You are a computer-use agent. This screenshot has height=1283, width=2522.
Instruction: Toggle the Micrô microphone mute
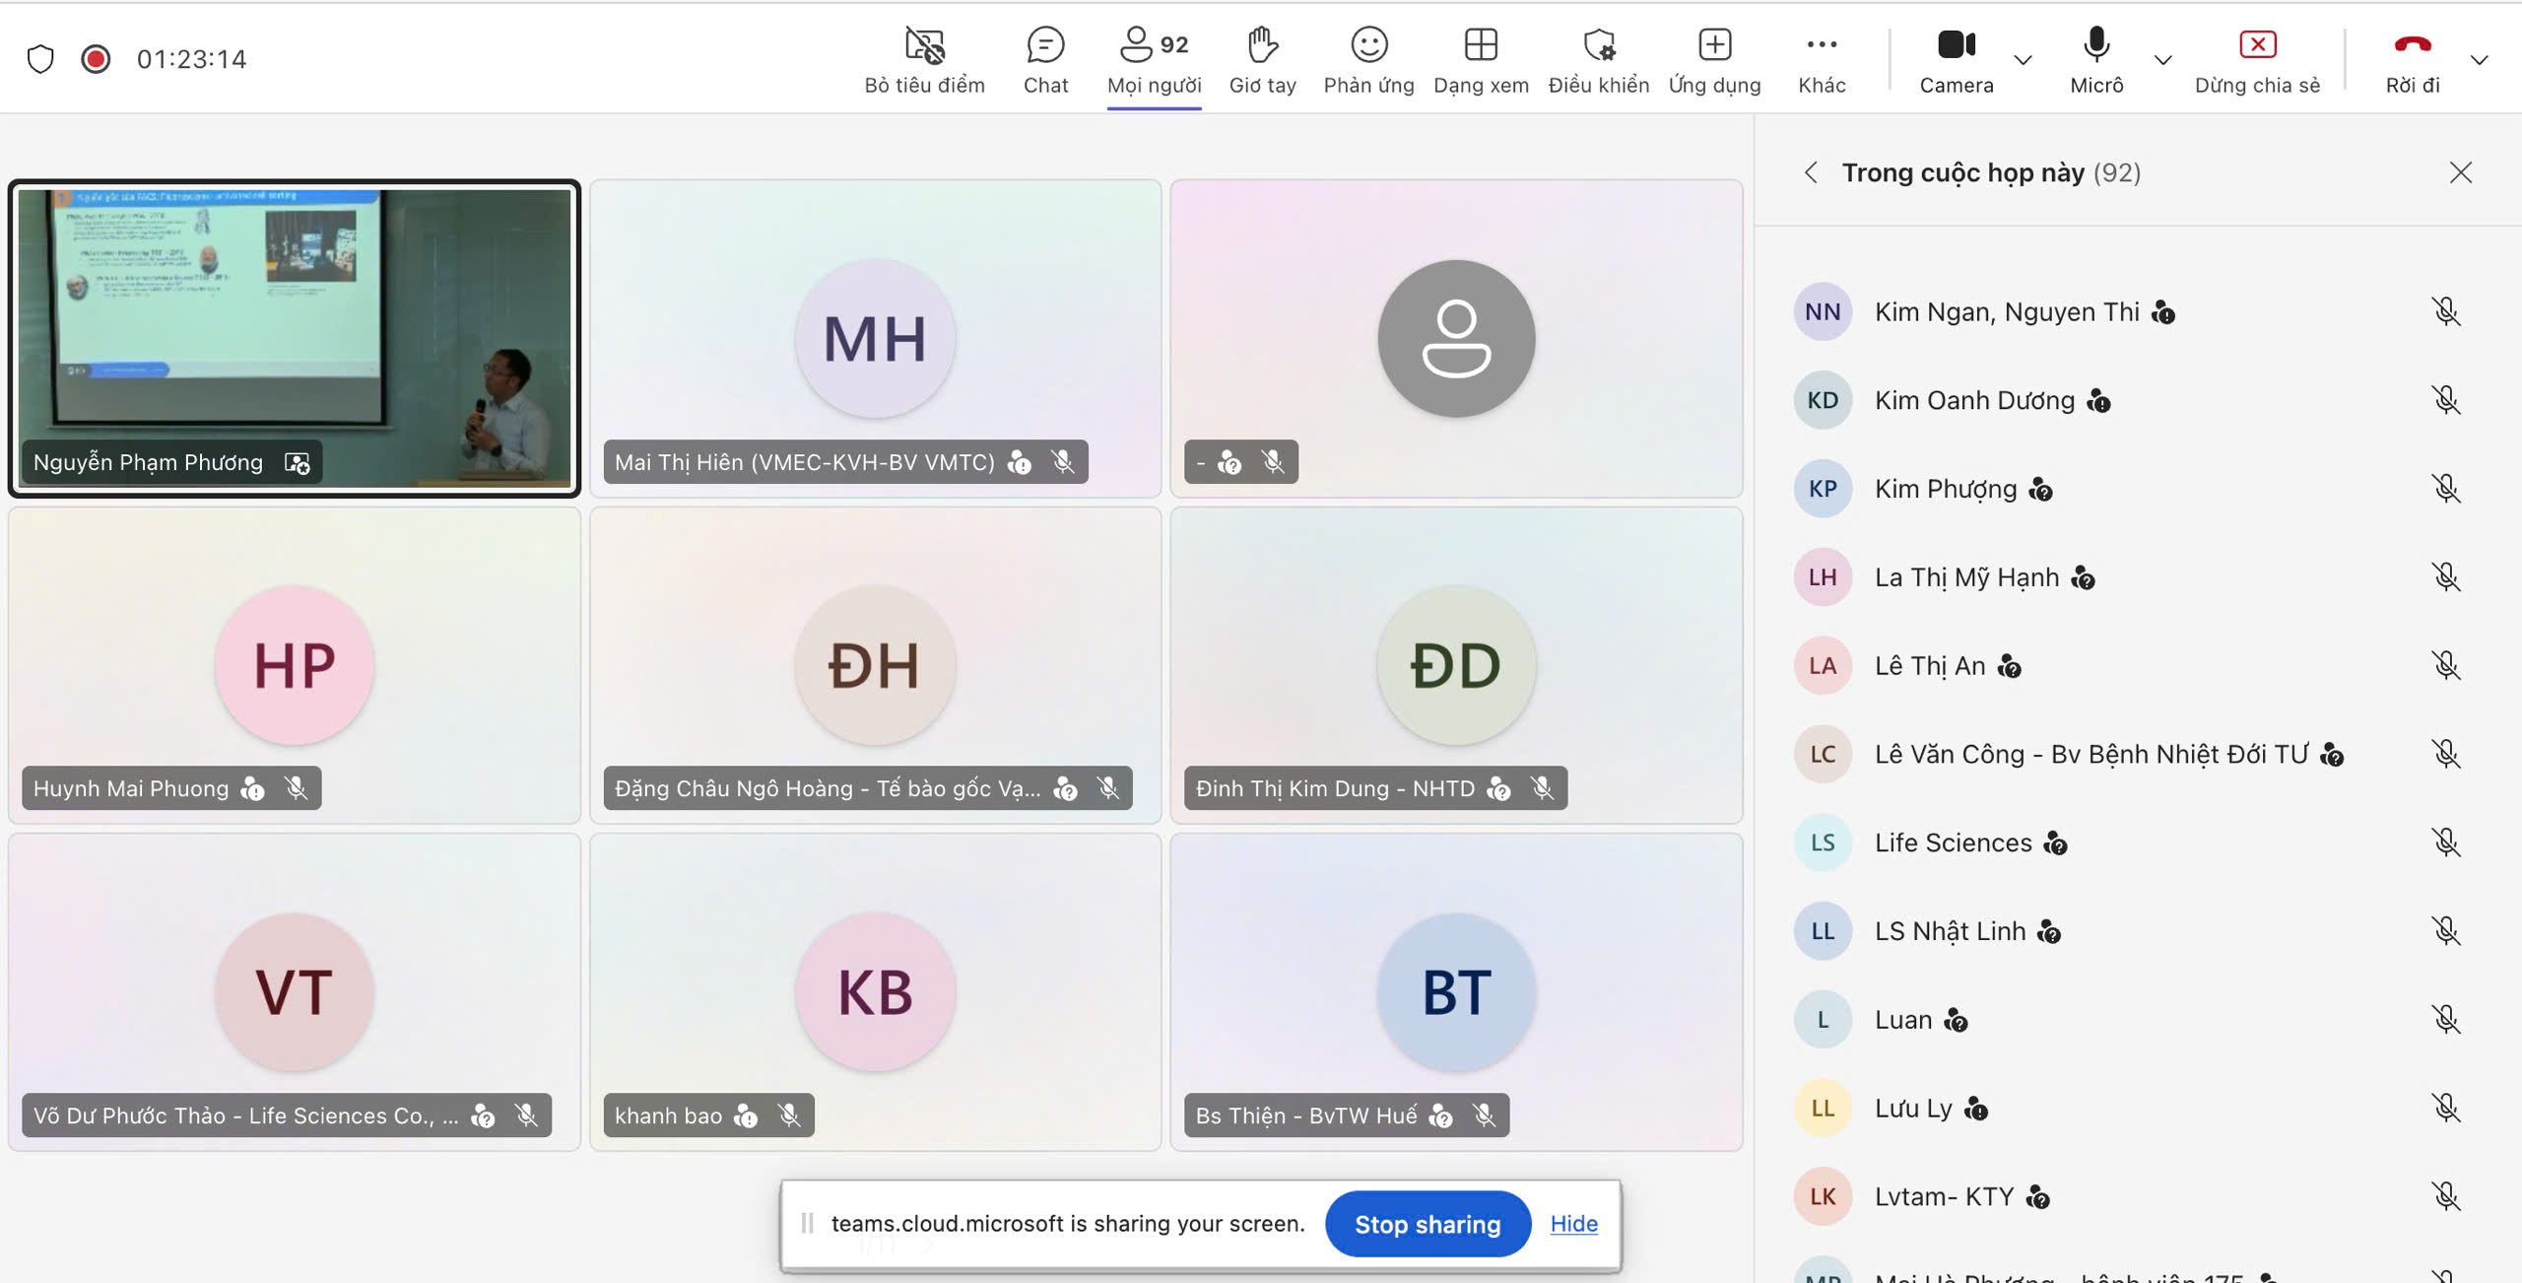click(2096, 46)
